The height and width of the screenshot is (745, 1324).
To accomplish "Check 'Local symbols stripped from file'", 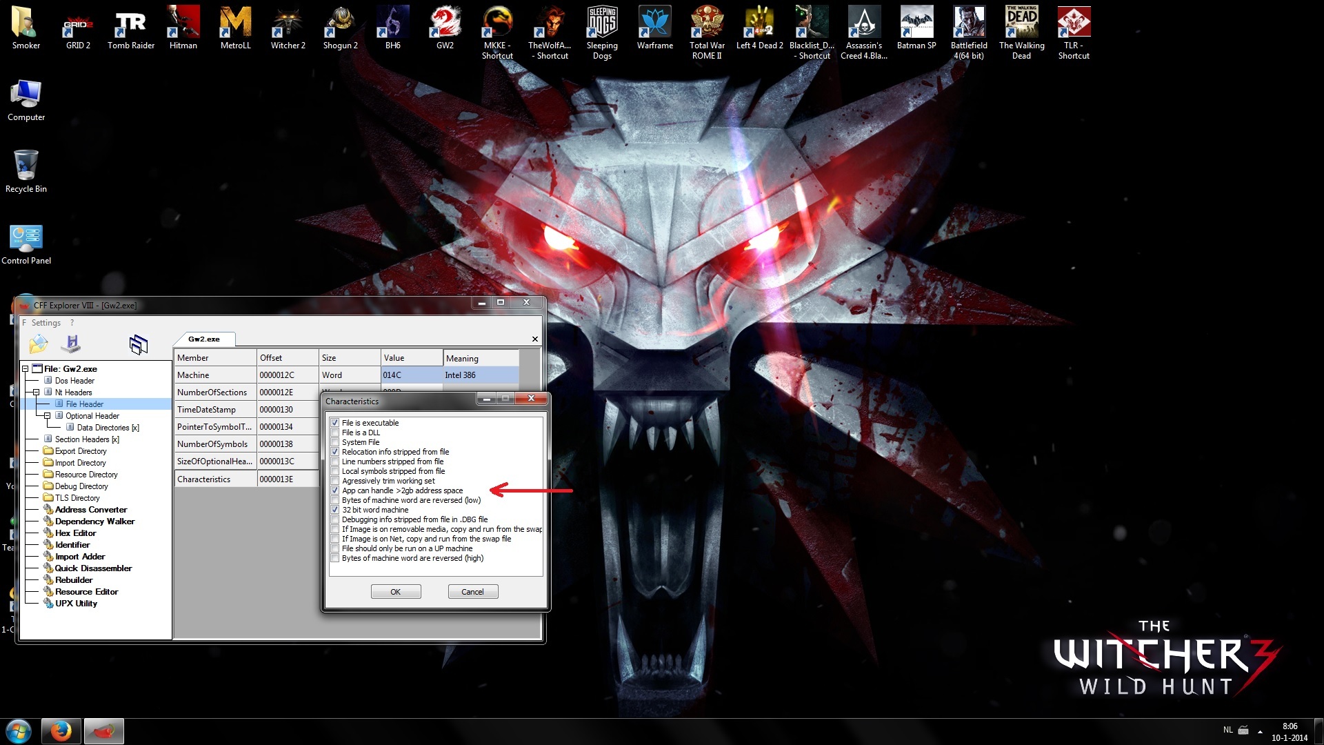I will pos(335,471).
